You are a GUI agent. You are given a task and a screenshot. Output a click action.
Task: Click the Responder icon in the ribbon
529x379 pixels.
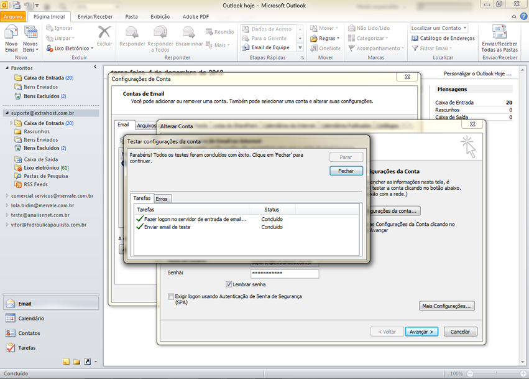point(132,33)
